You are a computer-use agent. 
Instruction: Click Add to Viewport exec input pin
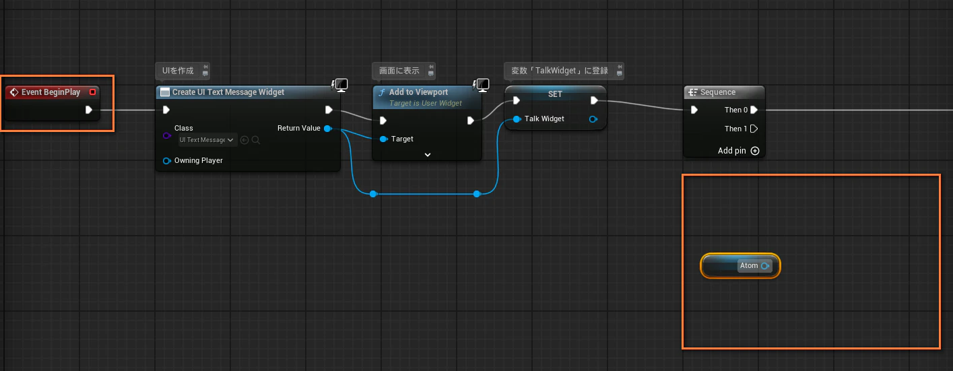pyautogui.click(x=383, y=121)
